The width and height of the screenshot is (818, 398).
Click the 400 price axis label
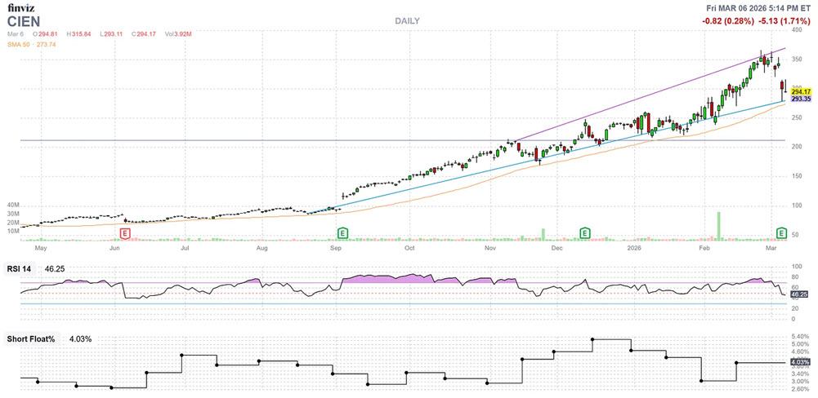tap(797, 31)
